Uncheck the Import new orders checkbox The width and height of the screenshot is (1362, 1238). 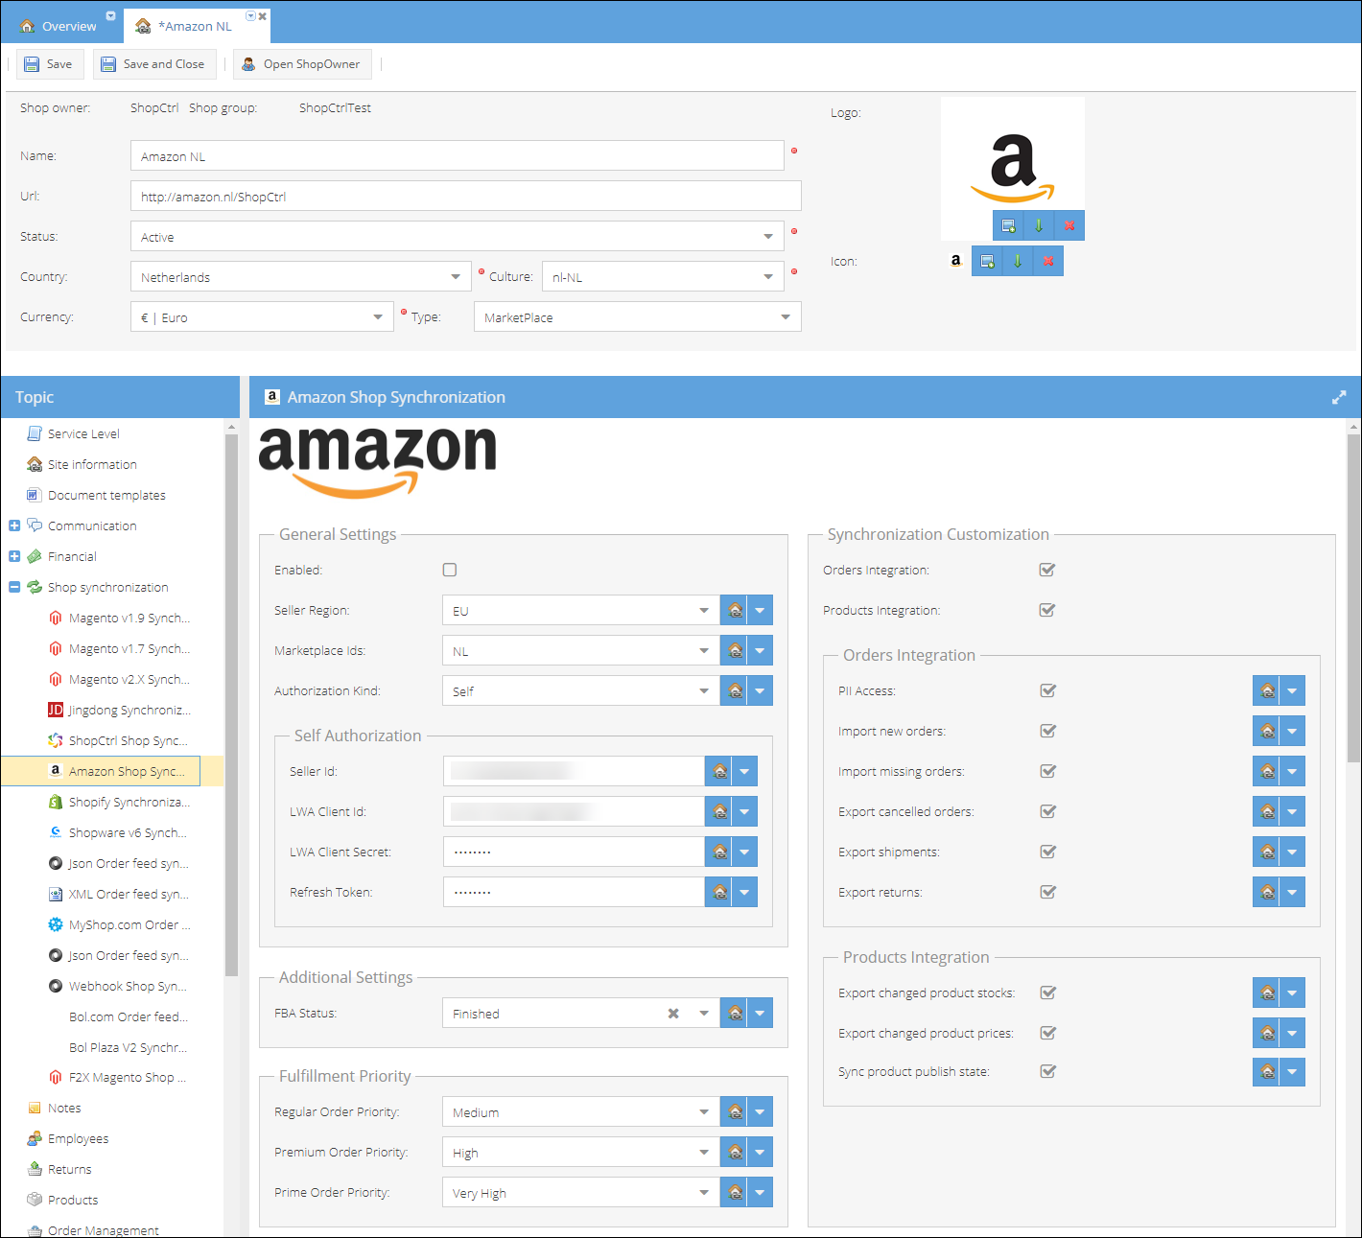click(x=1048, y=731)
